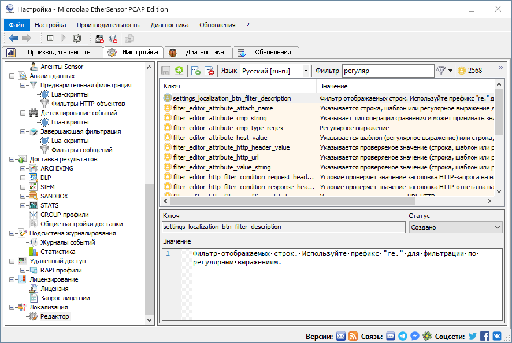Click the Facebook icon in Соцсети
Viewport: 512px width, 343px height.
485,335
